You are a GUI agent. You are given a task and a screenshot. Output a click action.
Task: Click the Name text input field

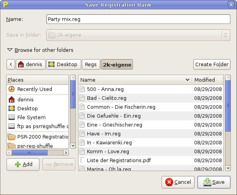[138, 19]
